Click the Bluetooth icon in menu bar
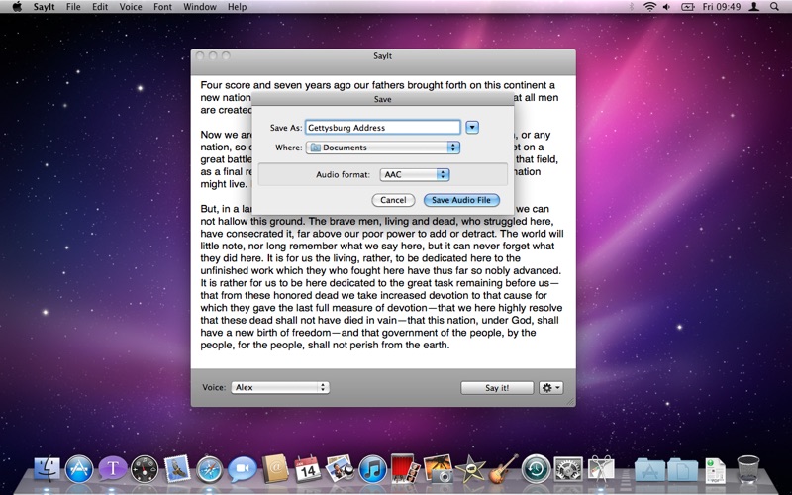The height and width of the screenshot is (495, 792). [632, 7]
